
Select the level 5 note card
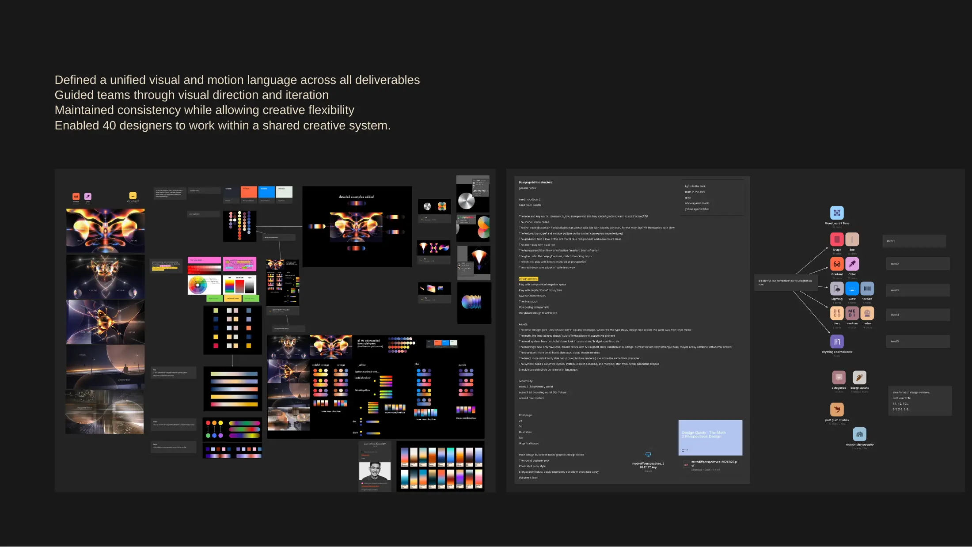click(918, 342)
